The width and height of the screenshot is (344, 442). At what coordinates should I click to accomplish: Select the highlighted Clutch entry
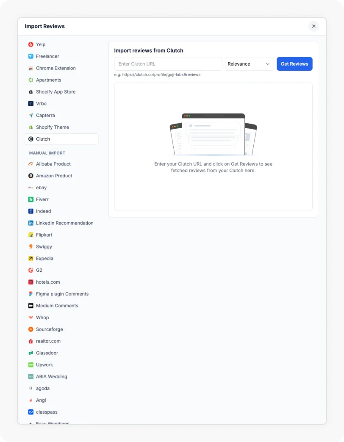[x=61, y=139]
